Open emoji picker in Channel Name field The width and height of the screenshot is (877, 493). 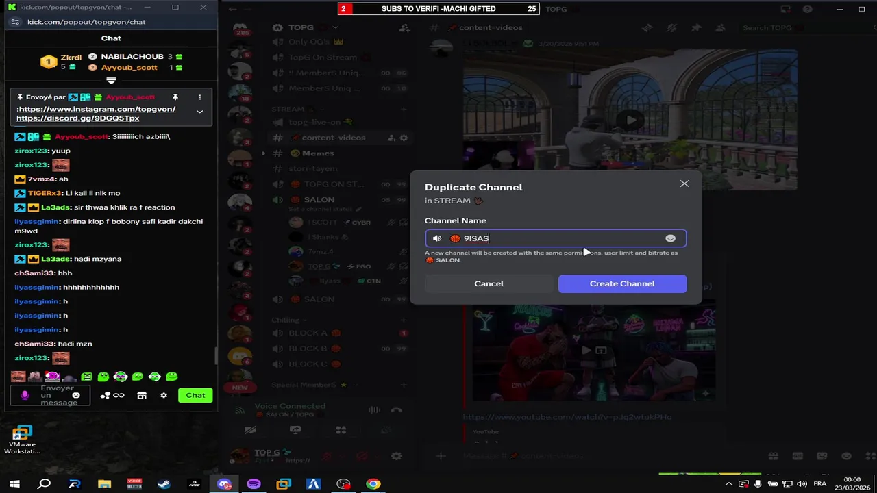click(670, 238)
